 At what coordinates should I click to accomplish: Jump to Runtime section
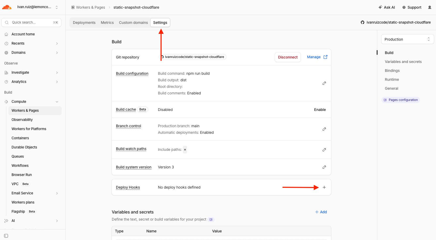coord(392,79)
